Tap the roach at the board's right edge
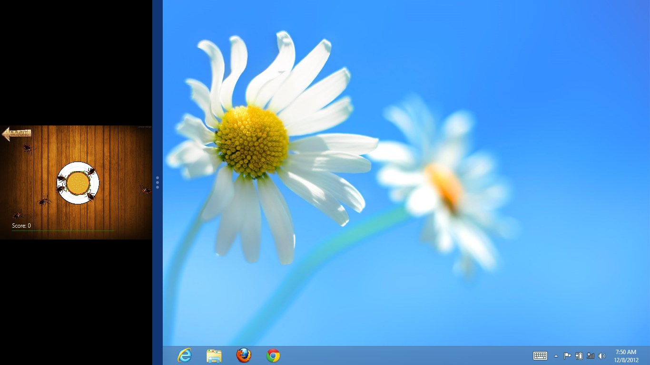 [x=145, y=190]
